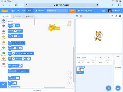Image resolution: width=123 pixels, height=92 pixels.
Task: Select the Events block category
Action: point(4,37)
